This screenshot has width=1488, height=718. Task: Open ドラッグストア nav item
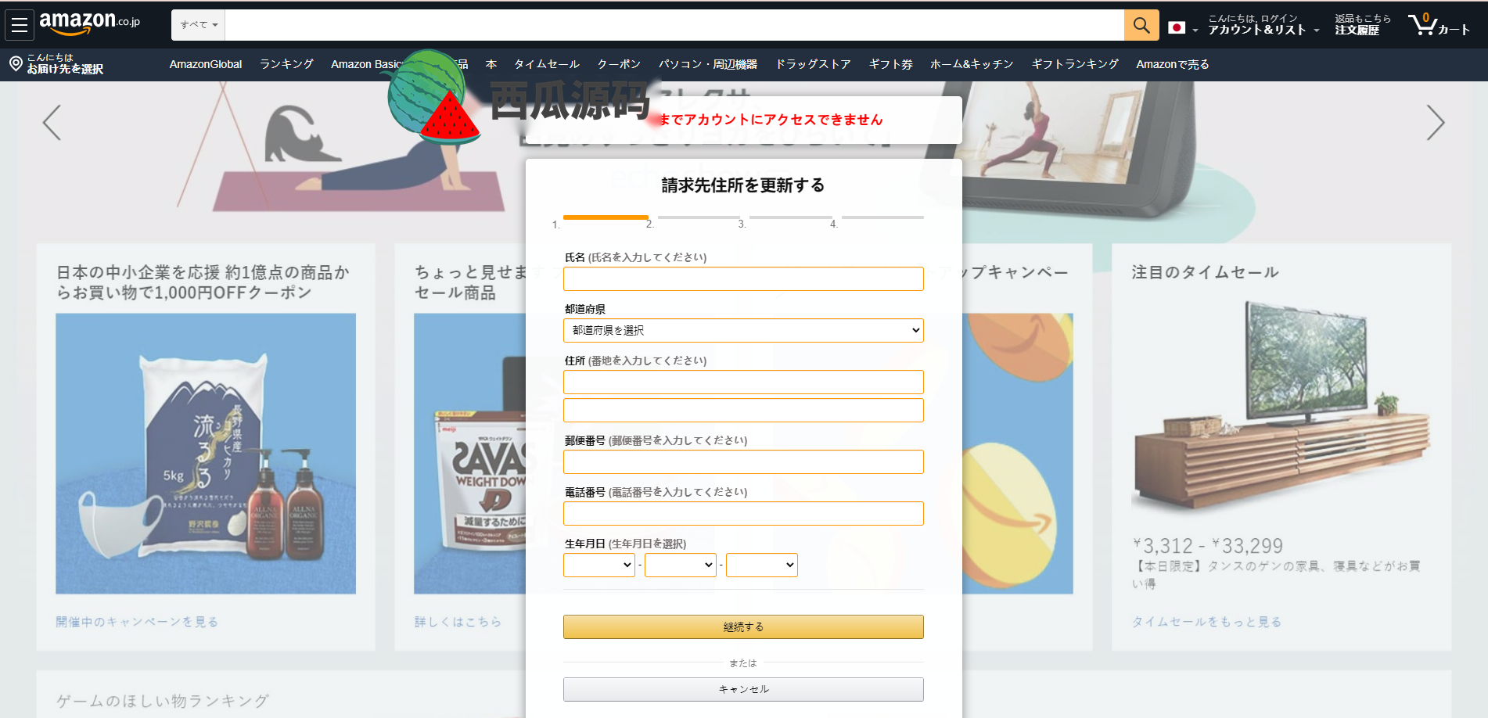click(x=813, y=64)
